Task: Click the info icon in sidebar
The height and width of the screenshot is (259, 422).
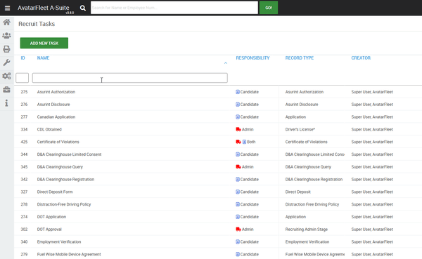Action: click(x=6, y=103)
